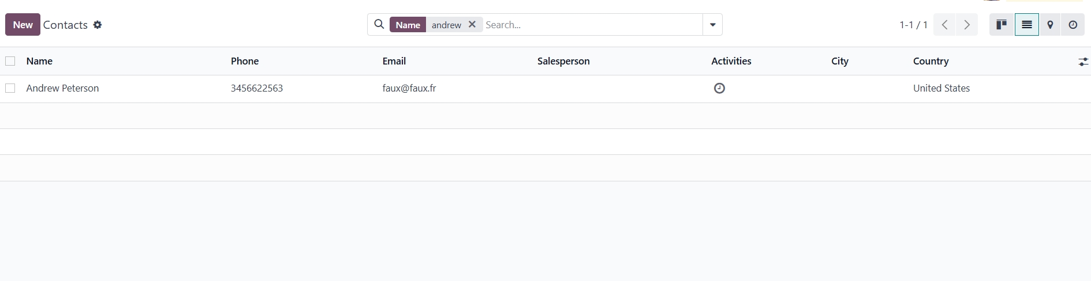
Task: Switch to List view
Action: point(1027,25)
